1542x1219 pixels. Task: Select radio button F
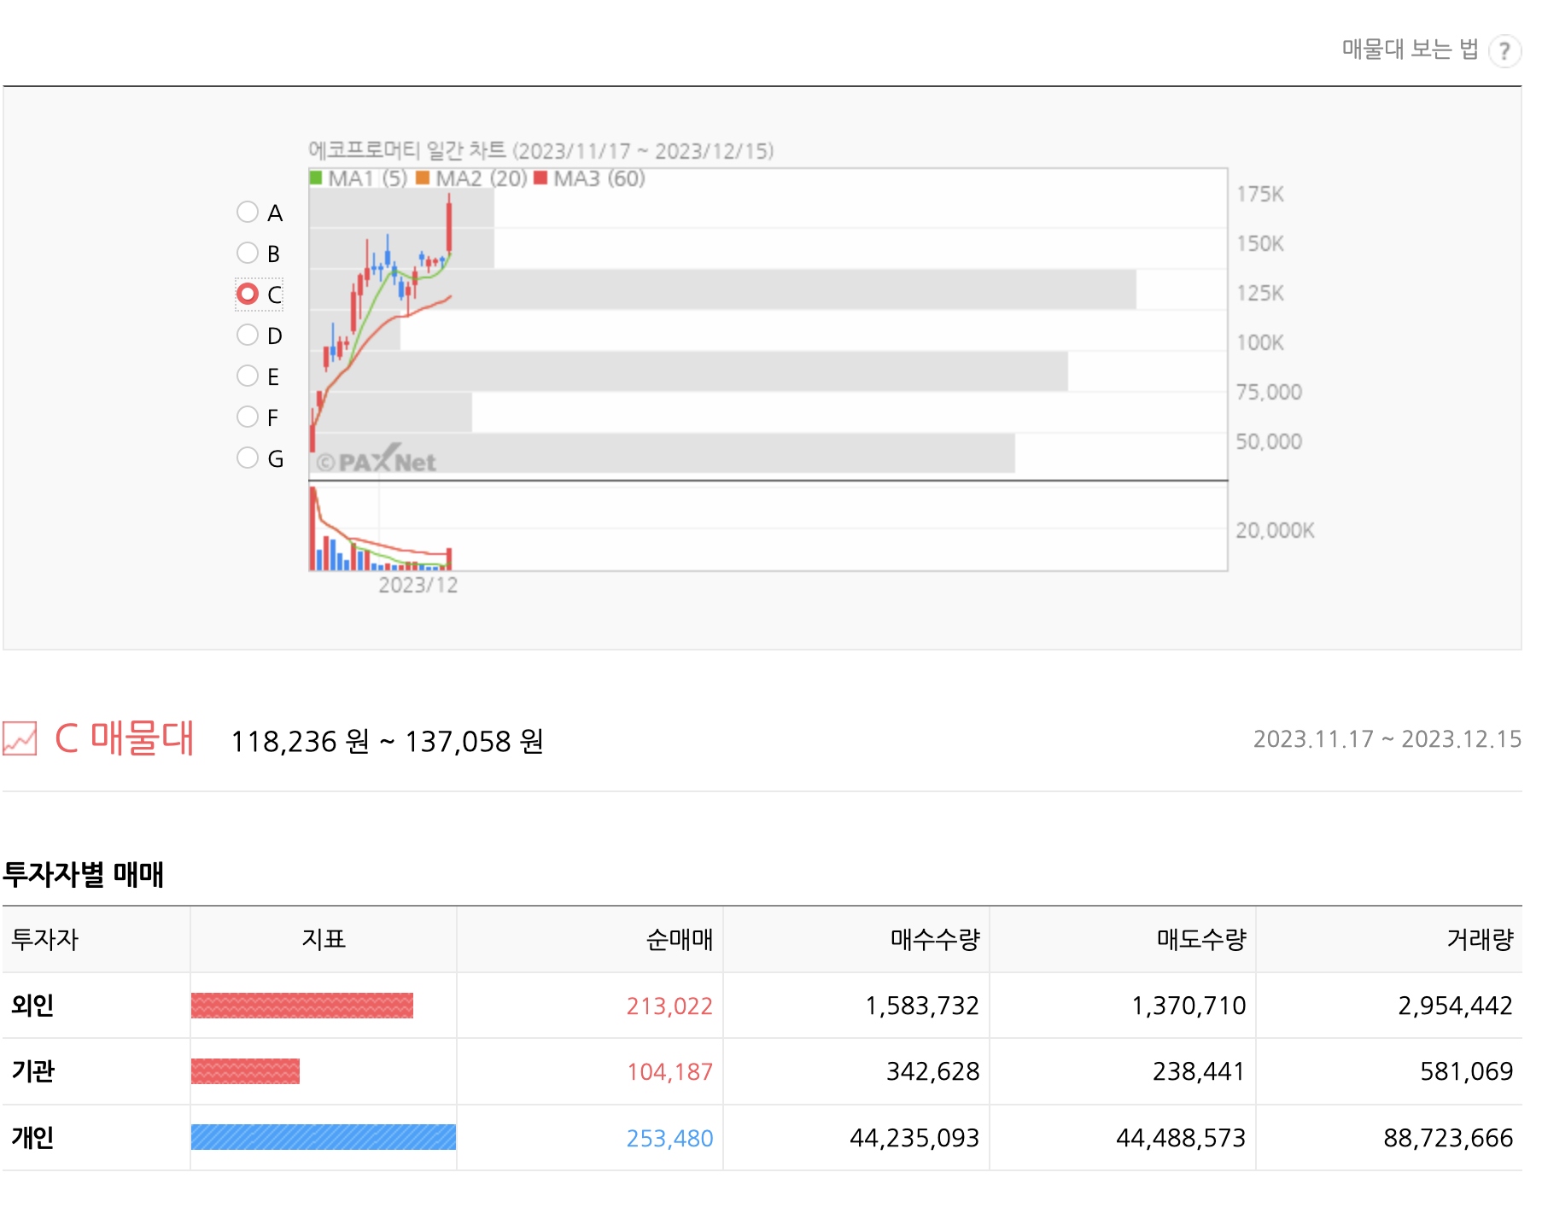pos(248,417)
